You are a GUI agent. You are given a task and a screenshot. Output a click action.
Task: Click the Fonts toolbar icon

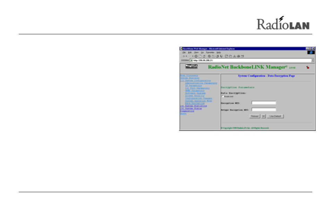coord(234,56)
